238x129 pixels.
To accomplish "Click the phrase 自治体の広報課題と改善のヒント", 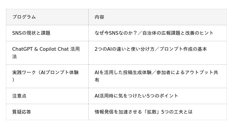I will tap(178, 33).
